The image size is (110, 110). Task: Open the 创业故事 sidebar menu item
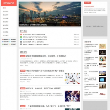point(6,18)
